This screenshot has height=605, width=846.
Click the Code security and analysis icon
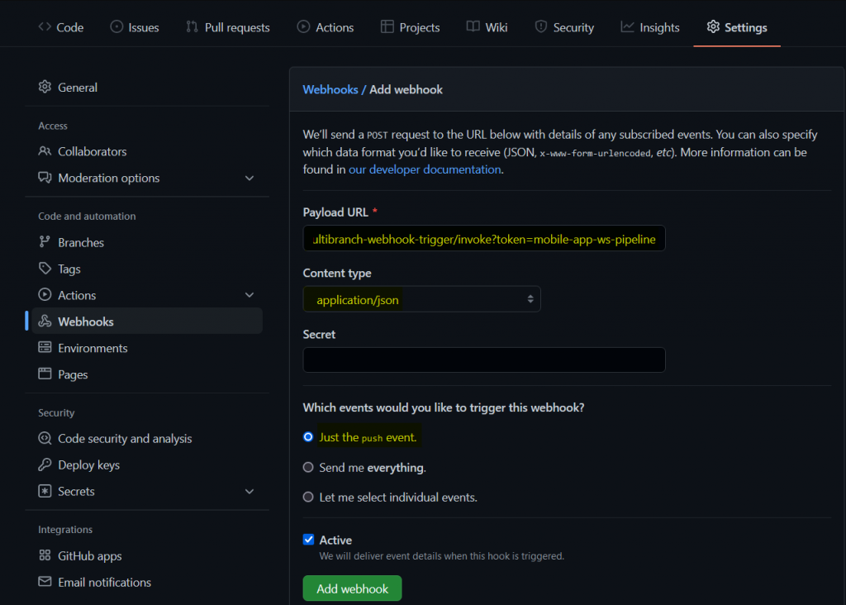point(45,438)
